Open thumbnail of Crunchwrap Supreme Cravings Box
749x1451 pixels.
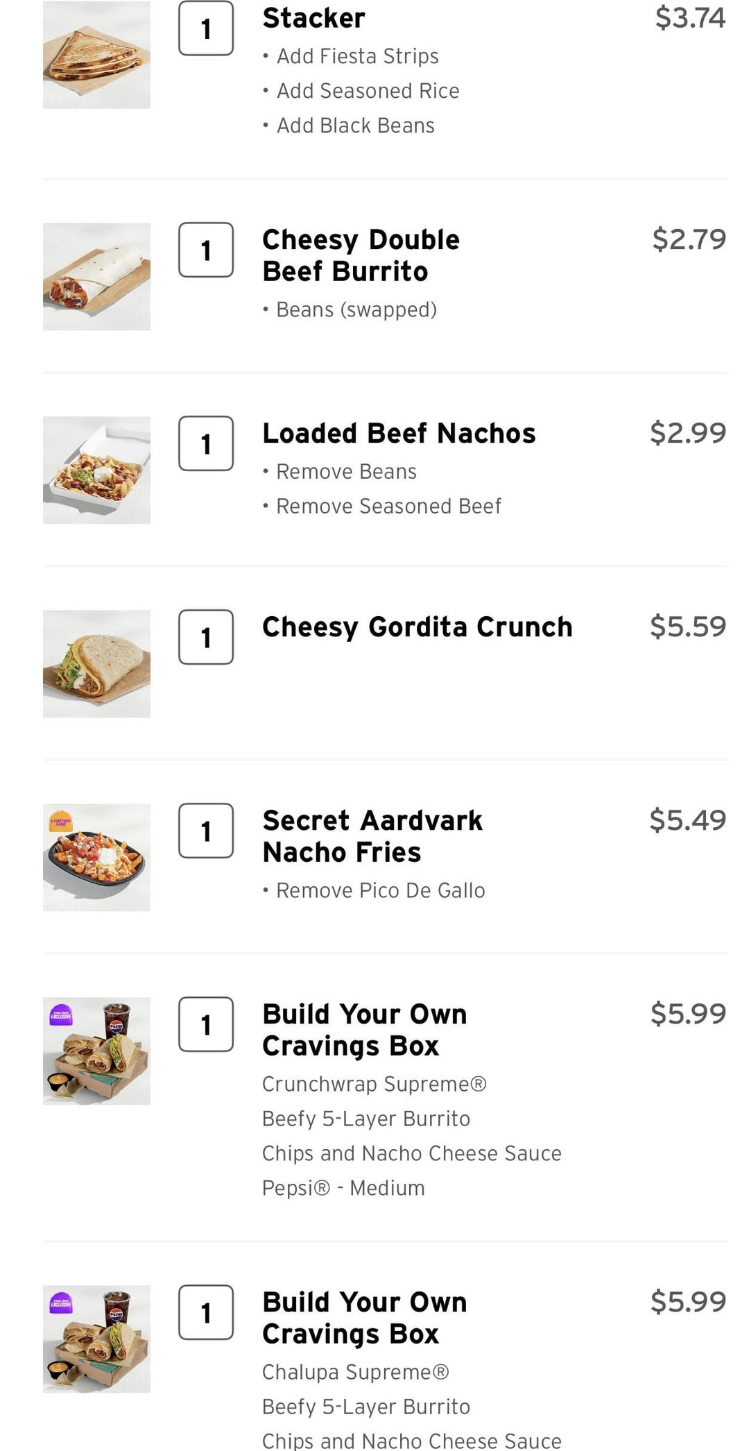pyautogui.click(x=96, y=1051)
